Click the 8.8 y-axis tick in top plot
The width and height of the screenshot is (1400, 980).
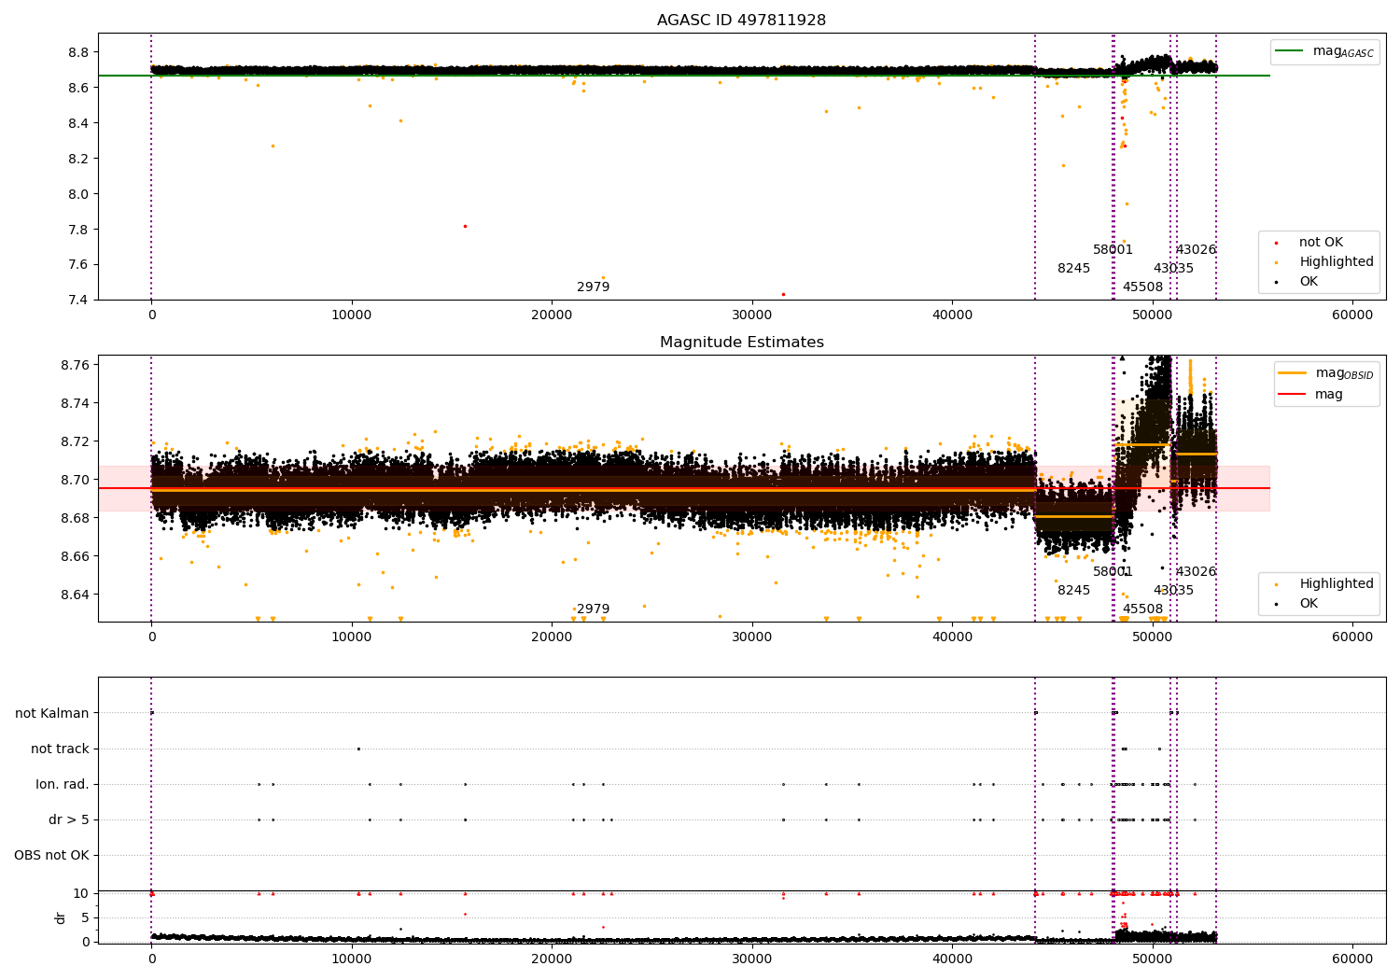coord(78,53)
